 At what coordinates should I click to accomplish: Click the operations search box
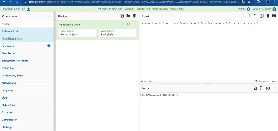click(27, 24)
